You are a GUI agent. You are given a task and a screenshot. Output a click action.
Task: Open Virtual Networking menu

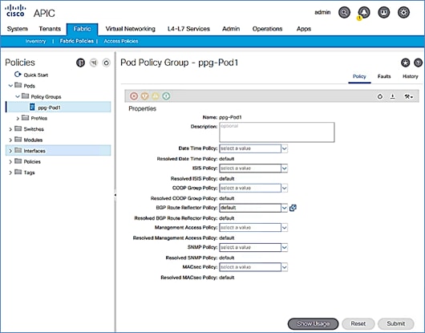click(x=131, y=29)
